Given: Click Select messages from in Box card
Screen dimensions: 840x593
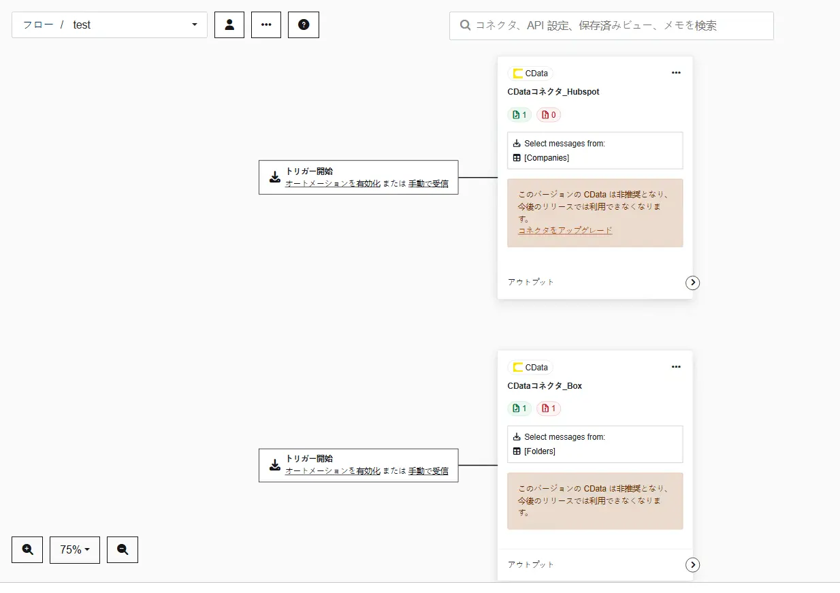Looking at the screenshot, I should click(x=564, y=437).
